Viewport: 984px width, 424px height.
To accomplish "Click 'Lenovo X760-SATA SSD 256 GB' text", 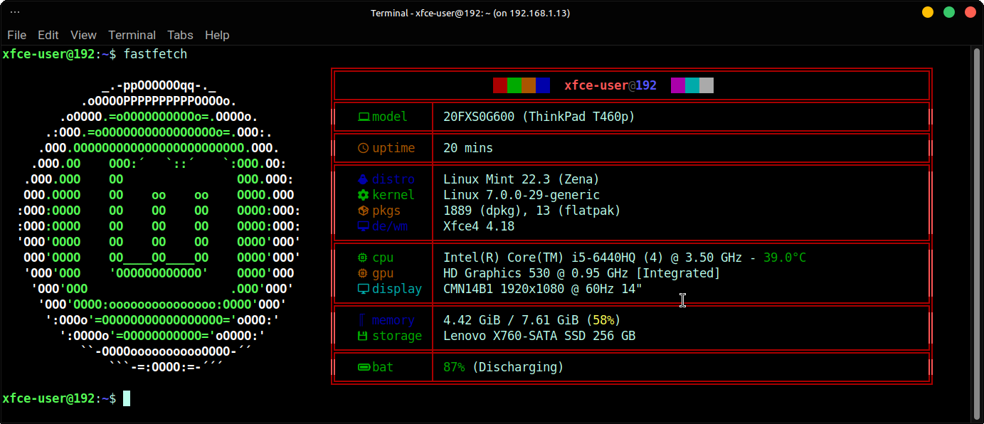I will click(539, 336).
